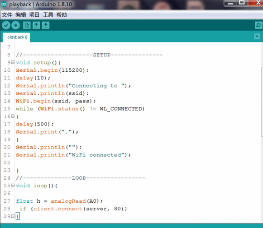
Task: Click the closing brace on line 23
Action: (18, 171)
